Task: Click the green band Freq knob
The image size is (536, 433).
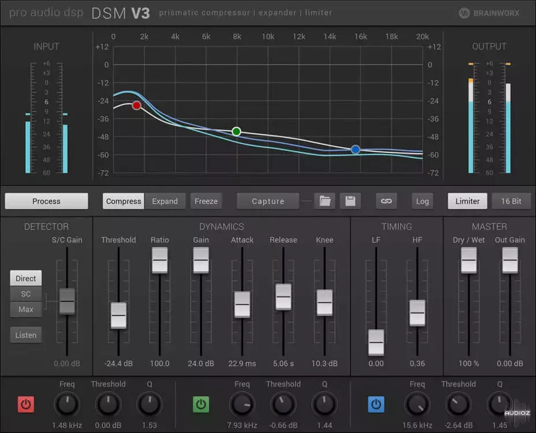Action: pyautogui.click(x=242, y=405)
